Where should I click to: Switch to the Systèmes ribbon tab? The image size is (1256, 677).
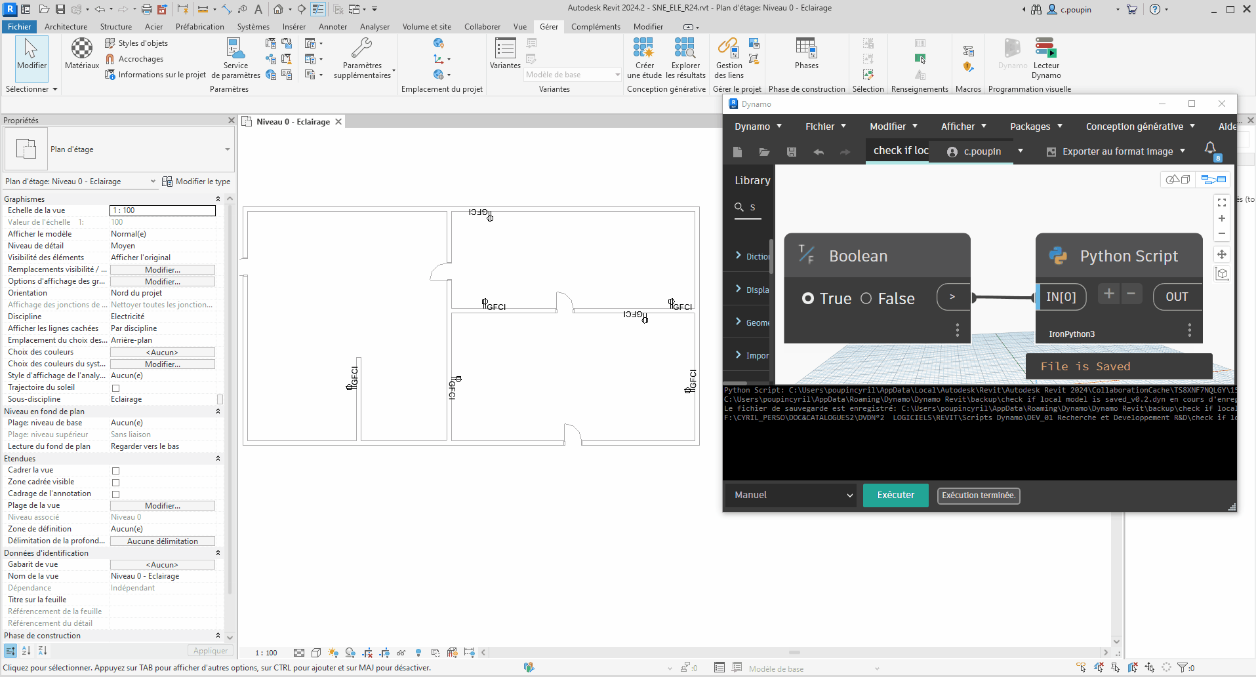253,27
